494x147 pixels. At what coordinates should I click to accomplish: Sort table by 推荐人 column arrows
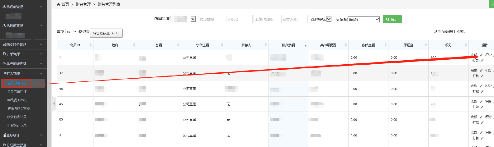coord(266,45)
